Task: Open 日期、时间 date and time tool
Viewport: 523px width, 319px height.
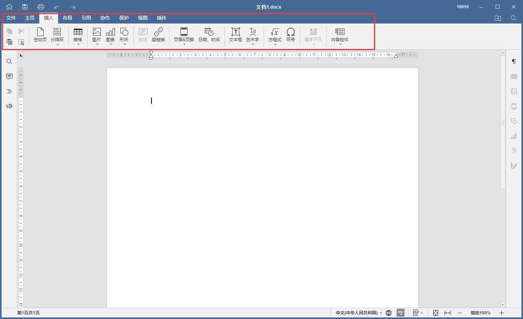Action: [x=209, y=35]
